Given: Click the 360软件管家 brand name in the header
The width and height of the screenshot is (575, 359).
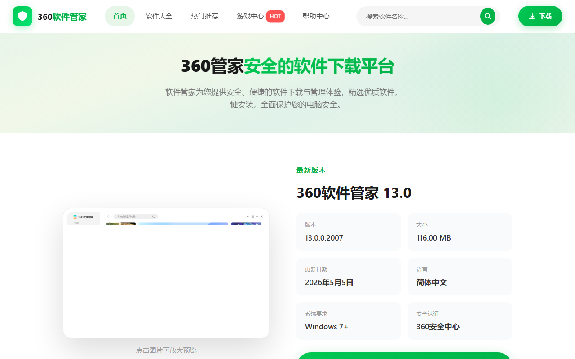Looking at the screenshot, I should [x=62, y=17].
